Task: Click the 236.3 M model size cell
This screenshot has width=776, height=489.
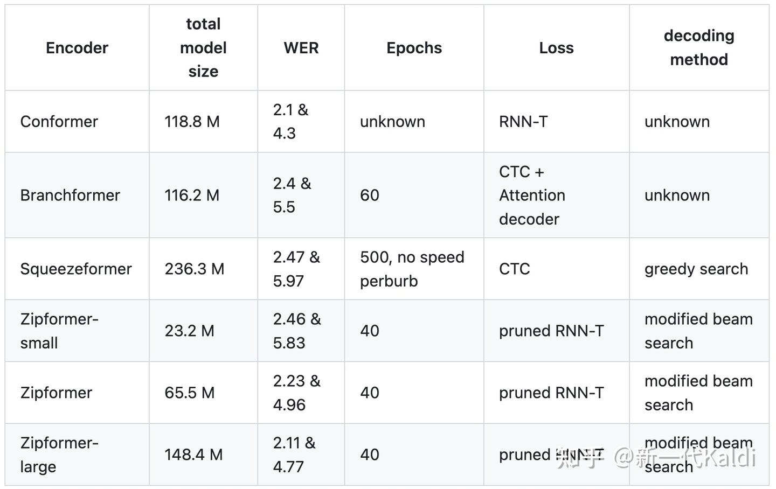Action: tap(194, 269)
